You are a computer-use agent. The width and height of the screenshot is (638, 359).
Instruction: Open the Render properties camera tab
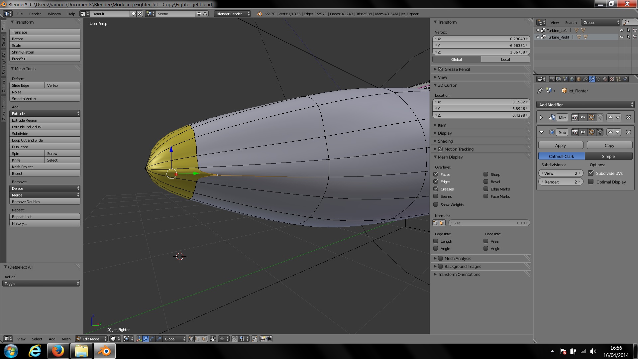click(x=552, y=79)
